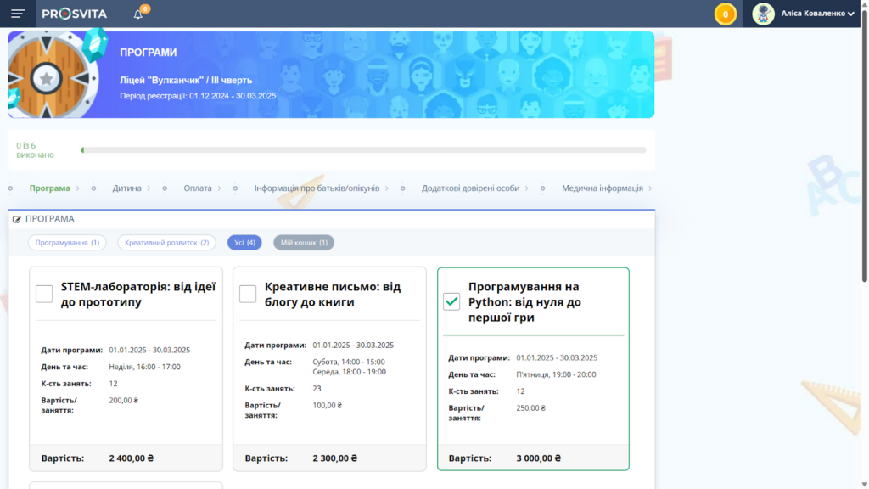Image resolution: width=869 pixels, height=489 pixels.
Task: Click the edit pencil icon beside ПРОГРАМА
Action: (x=19, y=218)
